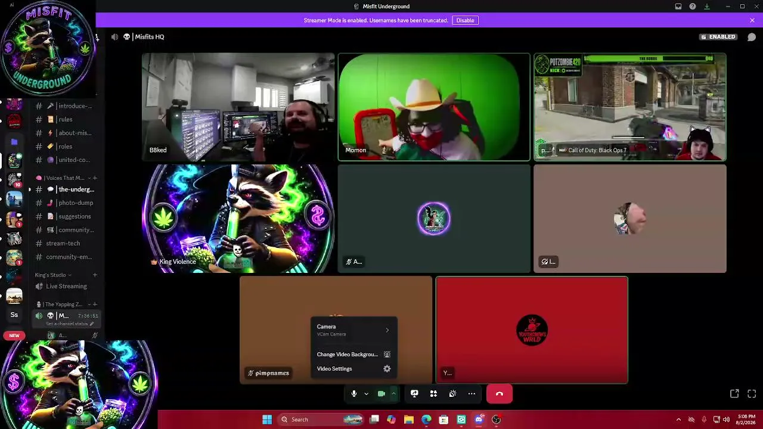This screenshot has height=429, width=763.
Task: Dismiss the Streamer Mode banner
Action: tap(752, 20)
